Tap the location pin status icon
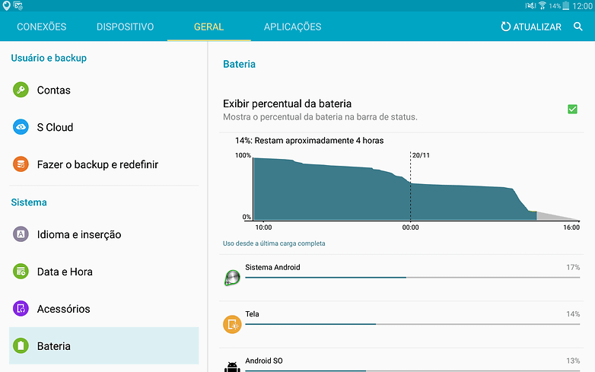This screenshot has width=595, height=372. [6, 5]
